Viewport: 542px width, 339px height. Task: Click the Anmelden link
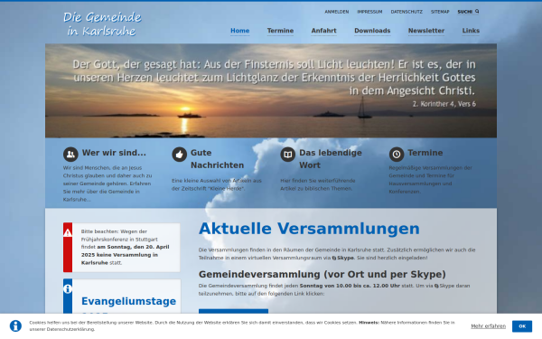[337, 12]
